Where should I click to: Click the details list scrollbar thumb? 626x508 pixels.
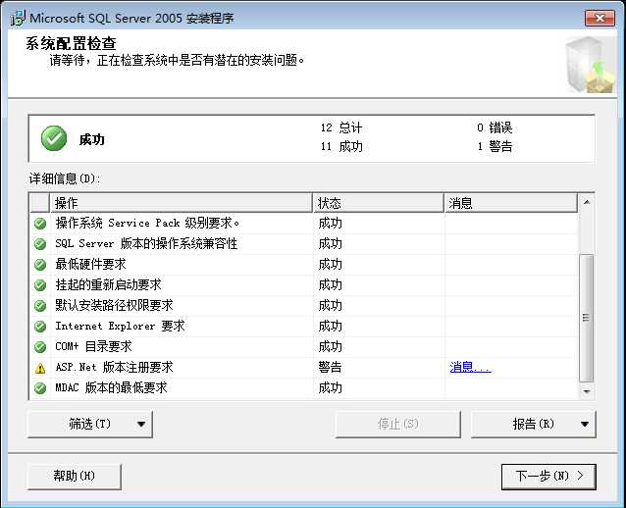coord(586,318)
